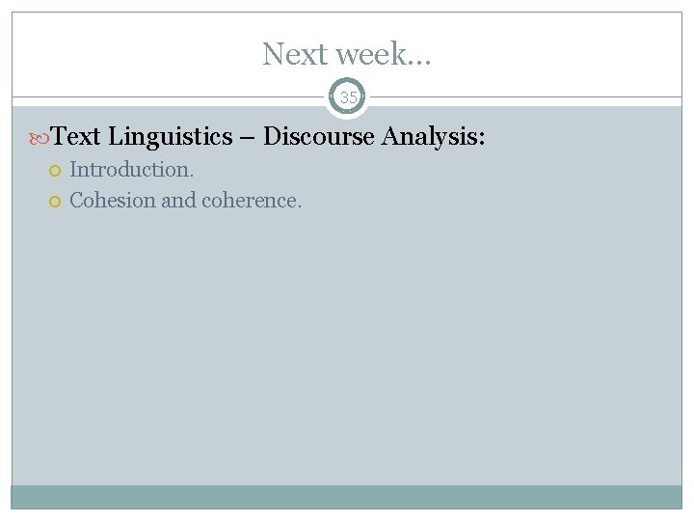Click the word 'Linguistics' in the heading

tap(171, 137)
